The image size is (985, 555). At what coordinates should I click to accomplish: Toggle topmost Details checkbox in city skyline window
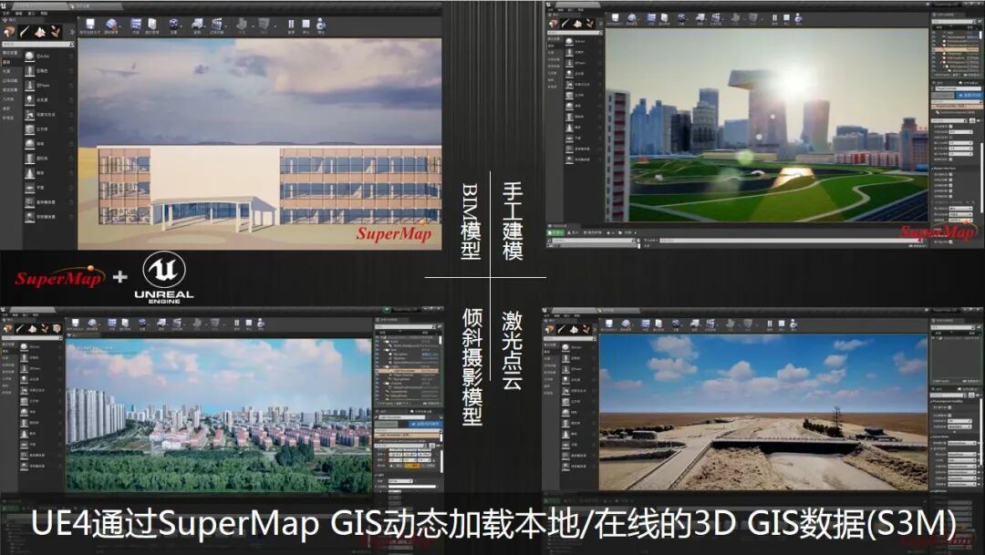click(951, 126)
